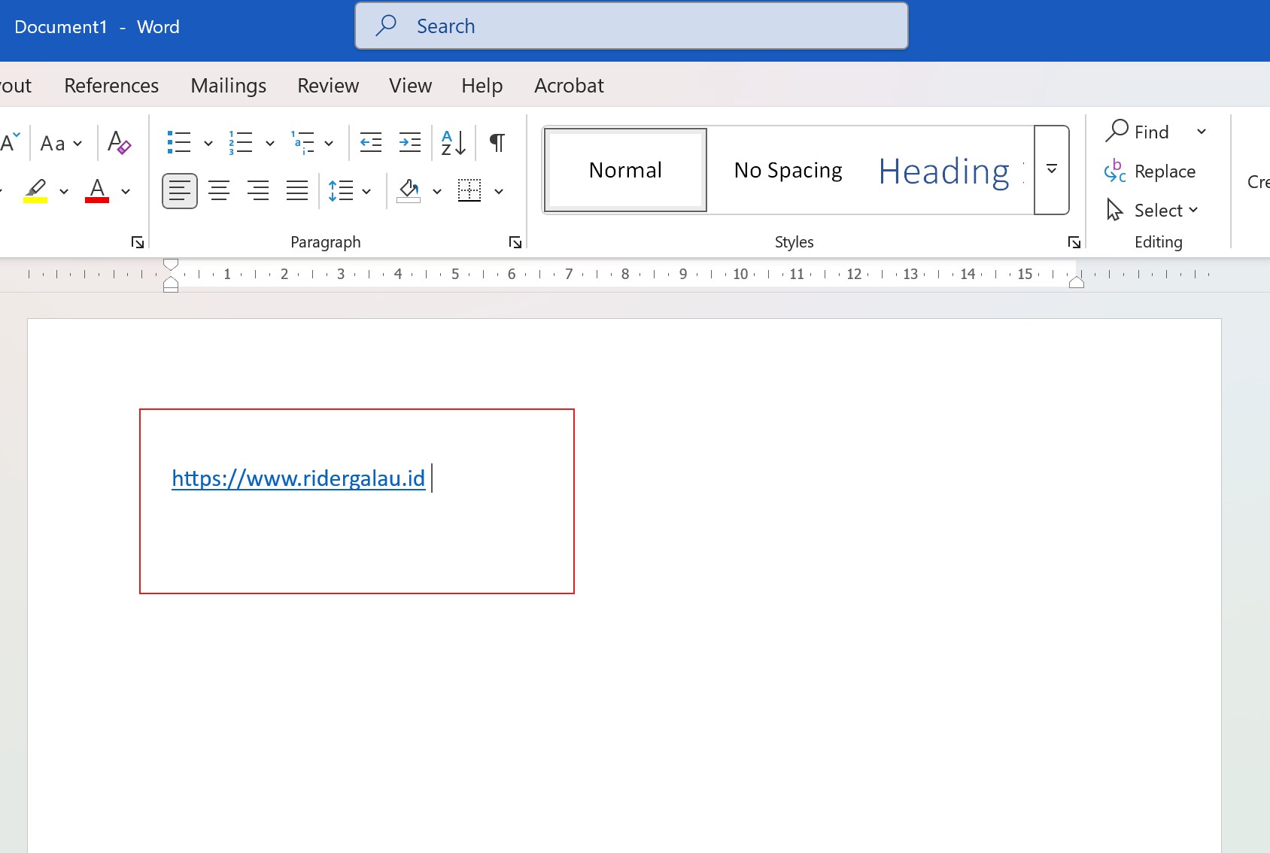Click the Find icon in Editing group
This screenshot has height=853, width=1270.
1142,131
